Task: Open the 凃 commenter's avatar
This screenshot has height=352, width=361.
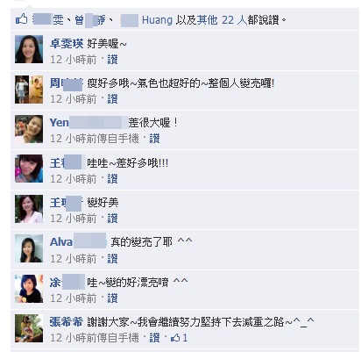Action: pos(29,288)
